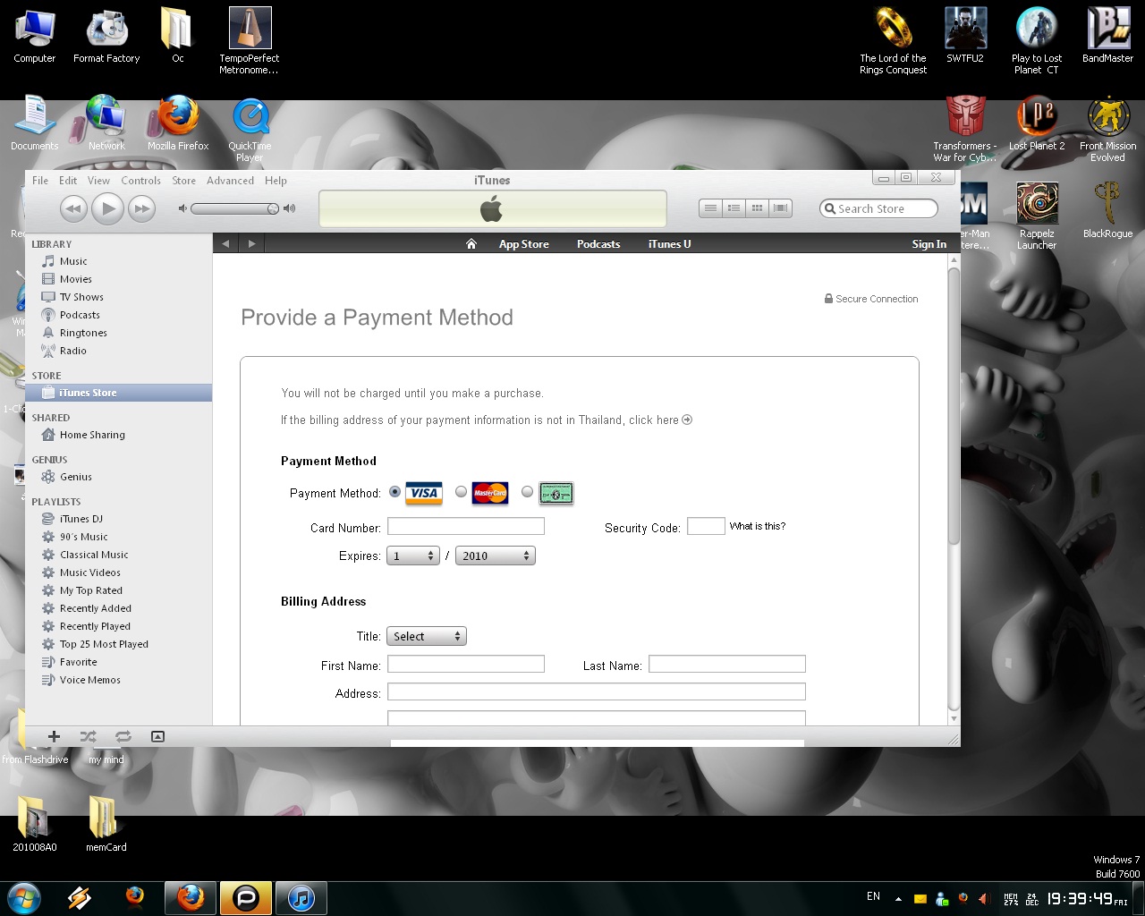This screenshot has height=916, width=1145.
Task: Open the Edit menu
Action: (x=68, y=181)
